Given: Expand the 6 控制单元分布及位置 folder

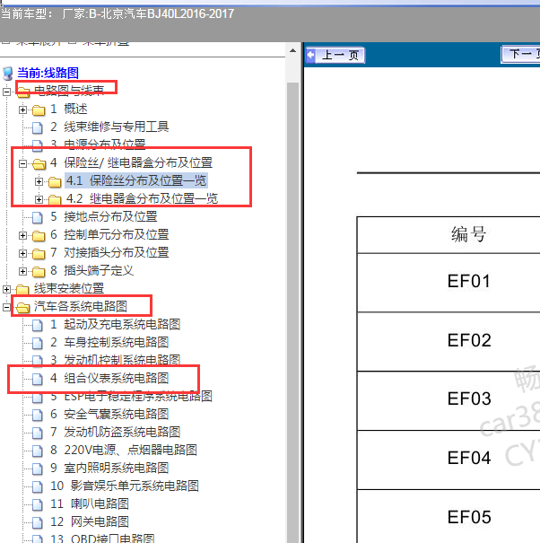Looking at the screenshot, I should coord(22,235).
